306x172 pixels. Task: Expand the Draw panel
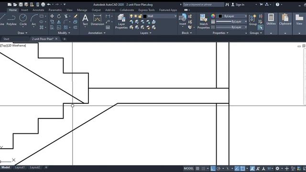coord(22,33)
